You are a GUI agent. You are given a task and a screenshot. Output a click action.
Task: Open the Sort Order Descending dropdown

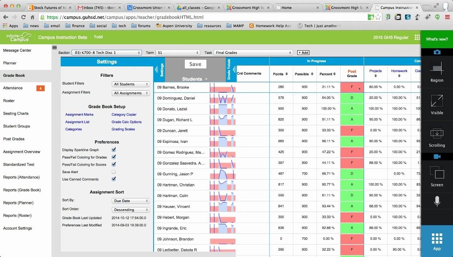pos(130,210)
